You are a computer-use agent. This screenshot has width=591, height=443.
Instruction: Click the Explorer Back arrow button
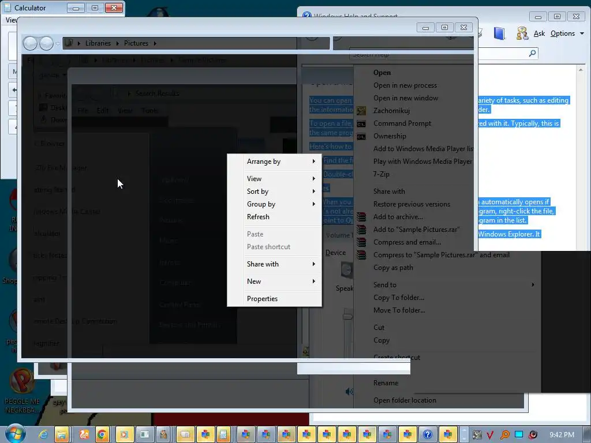[30, 43]
